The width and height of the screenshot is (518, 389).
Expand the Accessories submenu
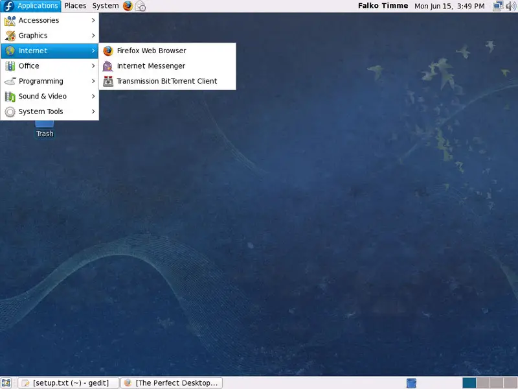click(50, 20)
